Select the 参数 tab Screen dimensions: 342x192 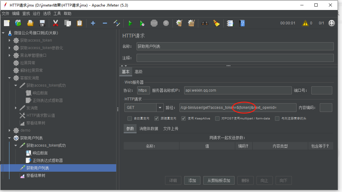[130, 129]
